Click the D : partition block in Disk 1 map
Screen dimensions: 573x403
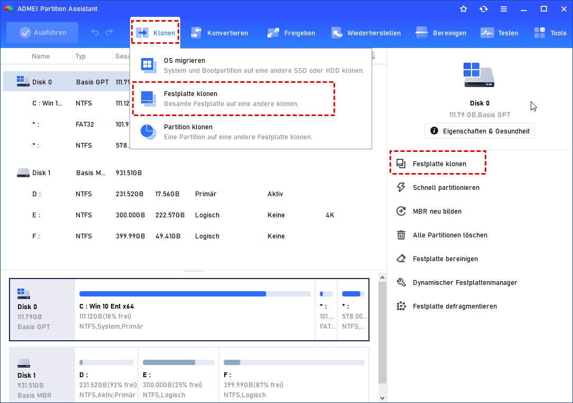(x=106, y=375)
